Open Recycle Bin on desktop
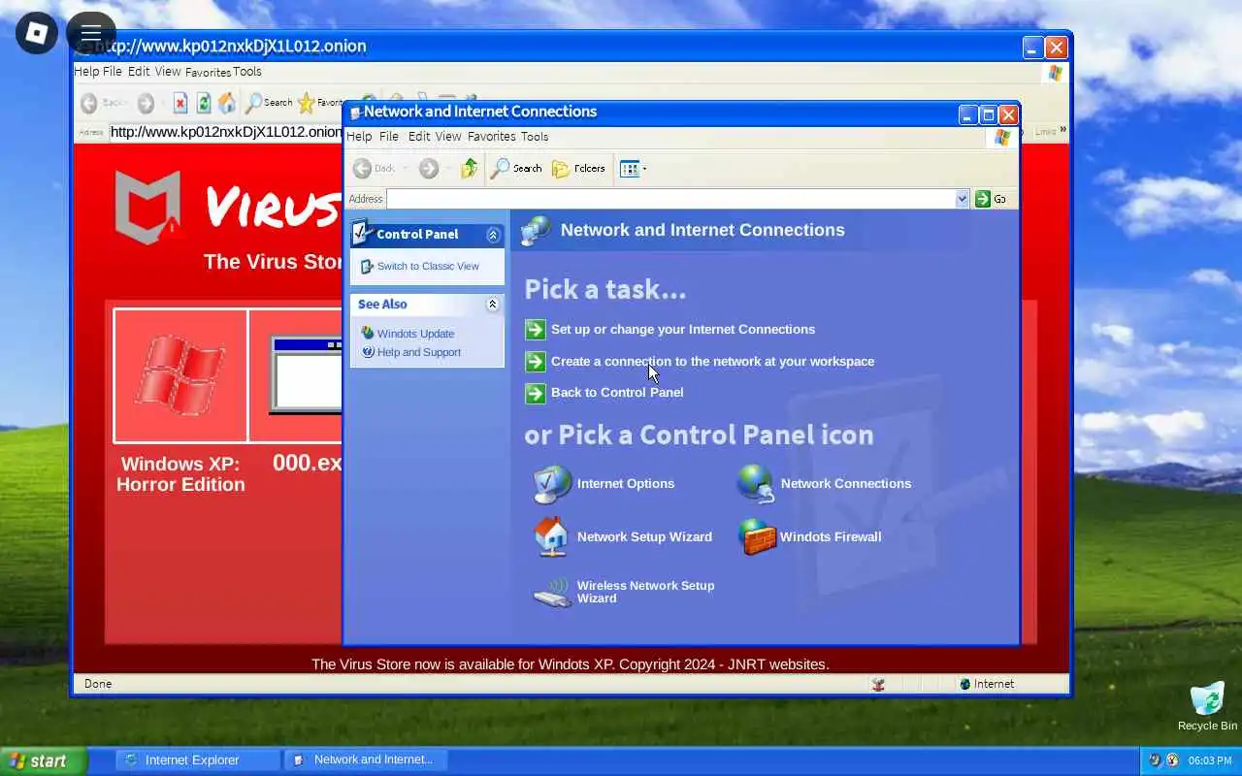 (1207, 707)
